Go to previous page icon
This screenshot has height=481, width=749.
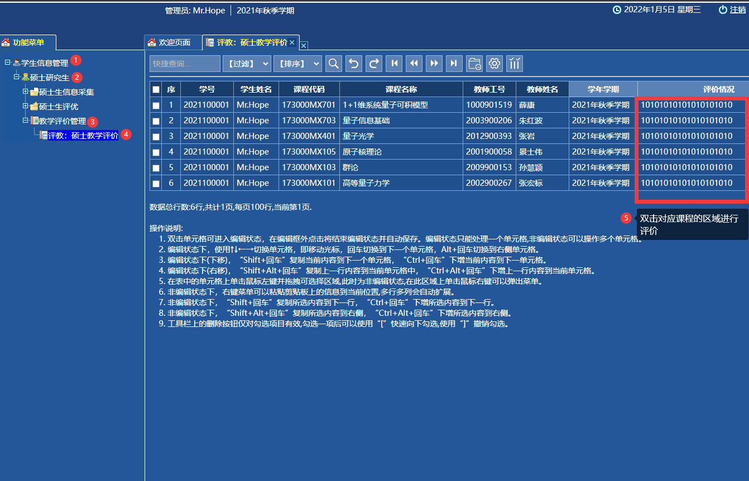(x=414, y=64)
